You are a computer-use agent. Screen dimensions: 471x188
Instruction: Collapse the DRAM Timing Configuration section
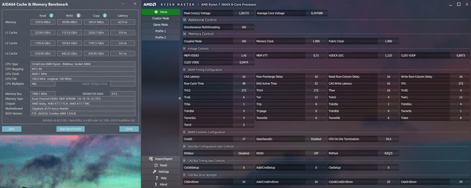185,70
